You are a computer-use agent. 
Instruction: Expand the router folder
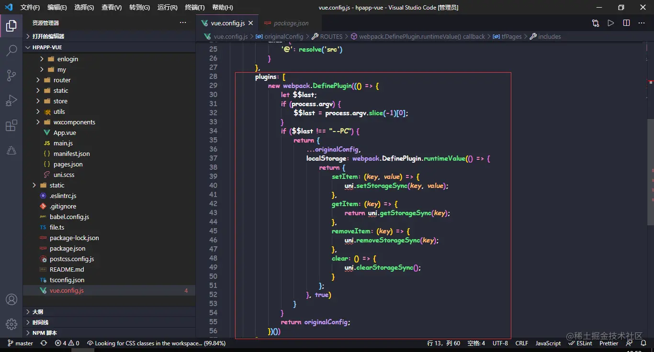[62, 80]
